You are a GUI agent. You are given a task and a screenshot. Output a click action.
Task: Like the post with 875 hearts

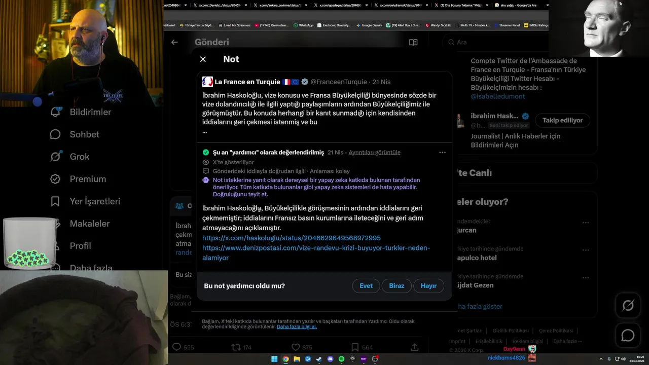296,347
